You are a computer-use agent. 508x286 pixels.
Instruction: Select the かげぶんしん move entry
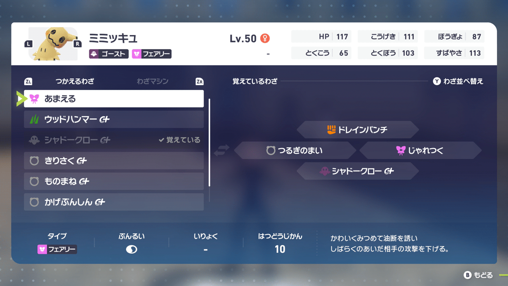coord(114,202)
